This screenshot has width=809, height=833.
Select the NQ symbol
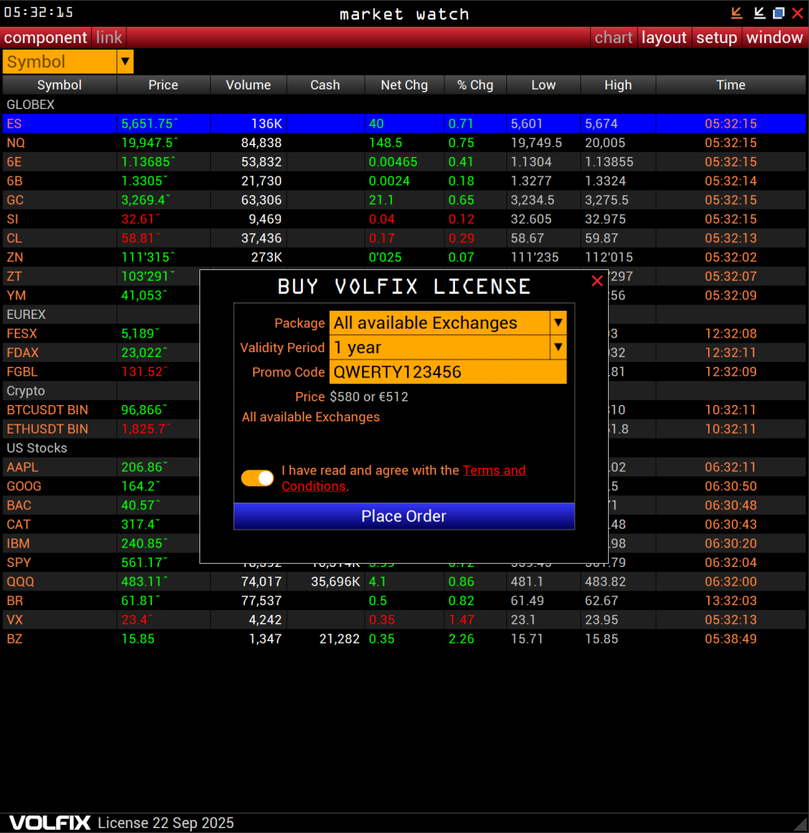pyautogui.click(x=15, y=143)
